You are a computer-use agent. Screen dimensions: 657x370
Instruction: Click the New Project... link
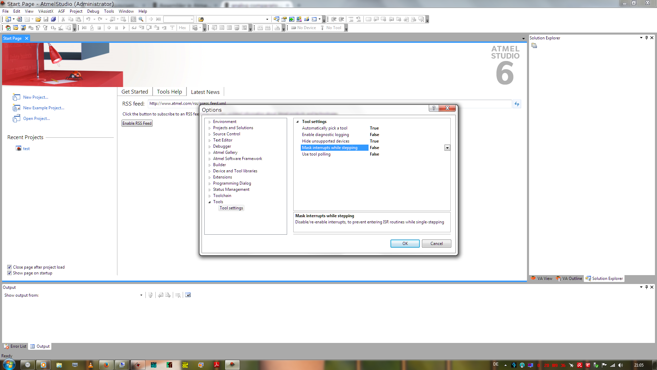pyautogui.click(x=36, y=97)
